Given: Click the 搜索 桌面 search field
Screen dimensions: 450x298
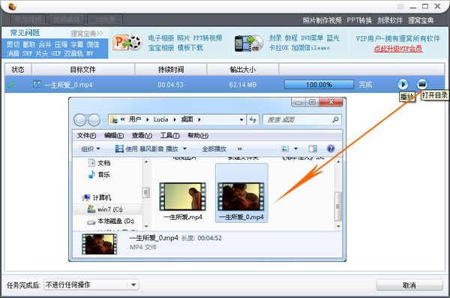Looking at the screenshot, I should coord(302,119).
